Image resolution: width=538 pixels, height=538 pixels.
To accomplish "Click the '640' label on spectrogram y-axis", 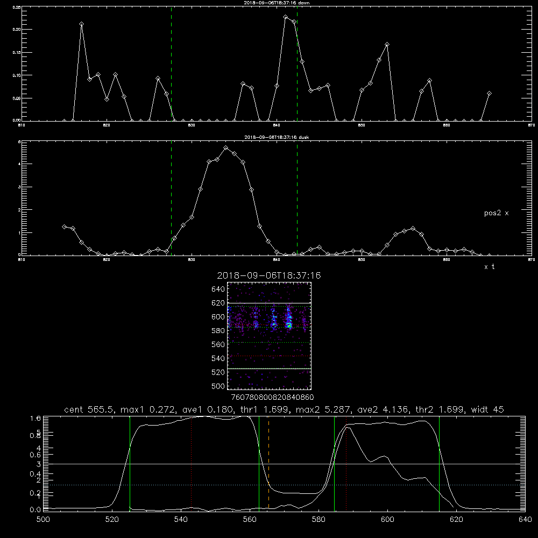I will tap(218, 289).
